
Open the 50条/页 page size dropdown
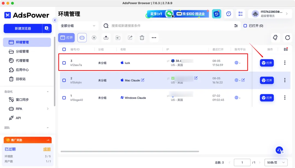tap(276, 163)
